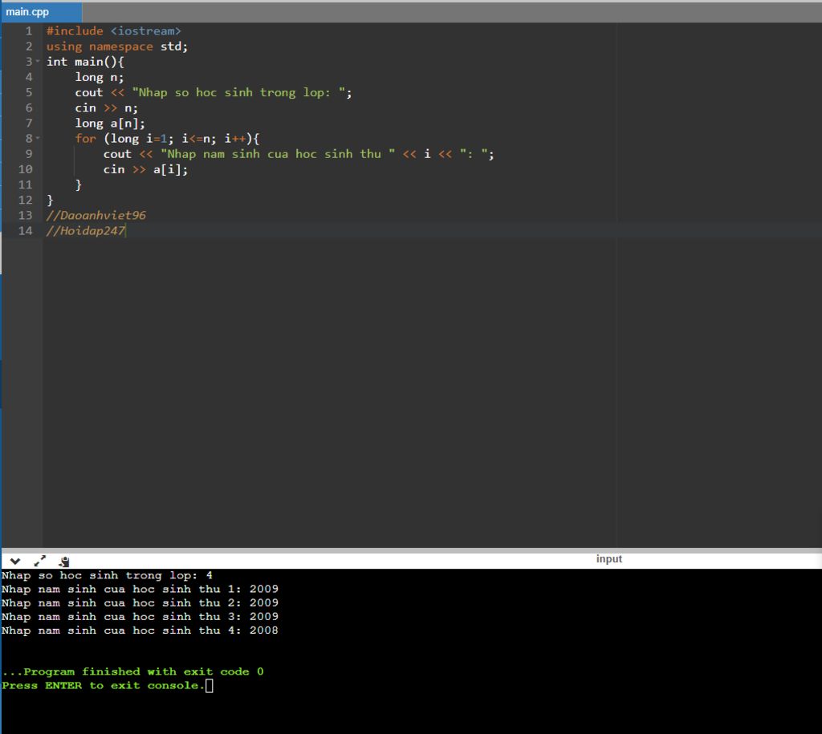The image size is (822, 734).
Task: Click the copy-console-output icon
Action: pyautogui.click(x=64, y=562)
